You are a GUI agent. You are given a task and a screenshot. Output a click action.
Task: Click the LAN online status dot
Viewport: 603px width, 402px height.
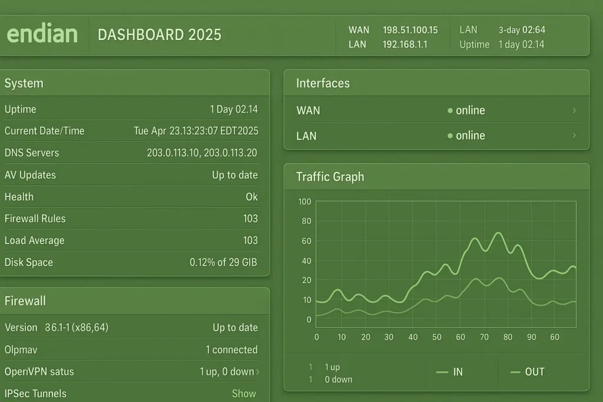[450, 136]
